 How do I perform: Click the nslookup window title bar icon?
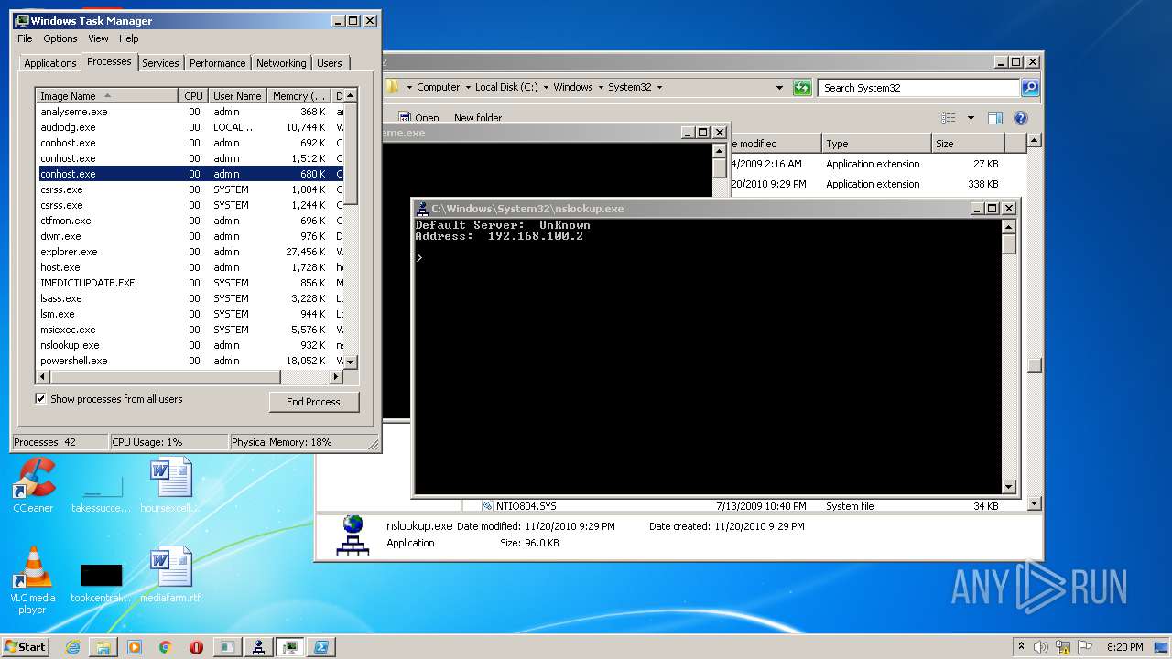click(x=422, y=209)
